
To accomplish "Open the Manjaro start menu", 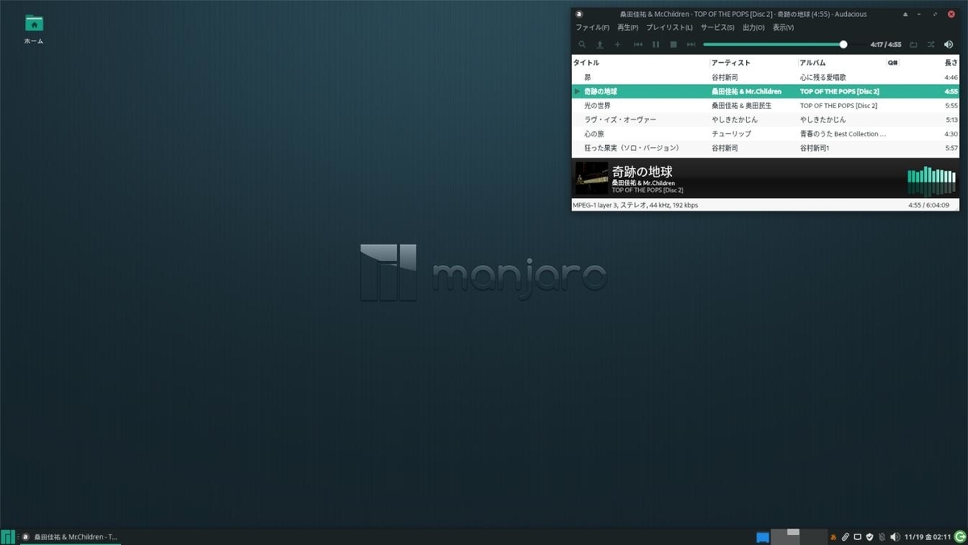I will [x=8, y=536].
